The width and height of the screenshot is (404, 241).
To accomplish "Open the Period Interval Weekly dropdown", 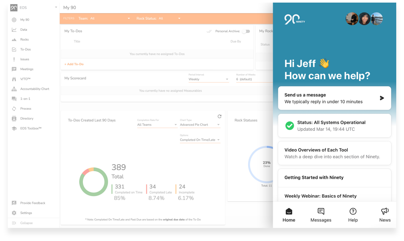I will click(208, 79).
